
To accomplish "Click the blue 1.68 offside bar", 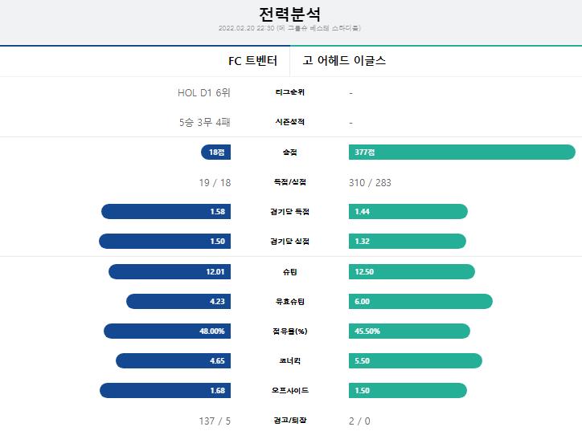I will point(165,391).
